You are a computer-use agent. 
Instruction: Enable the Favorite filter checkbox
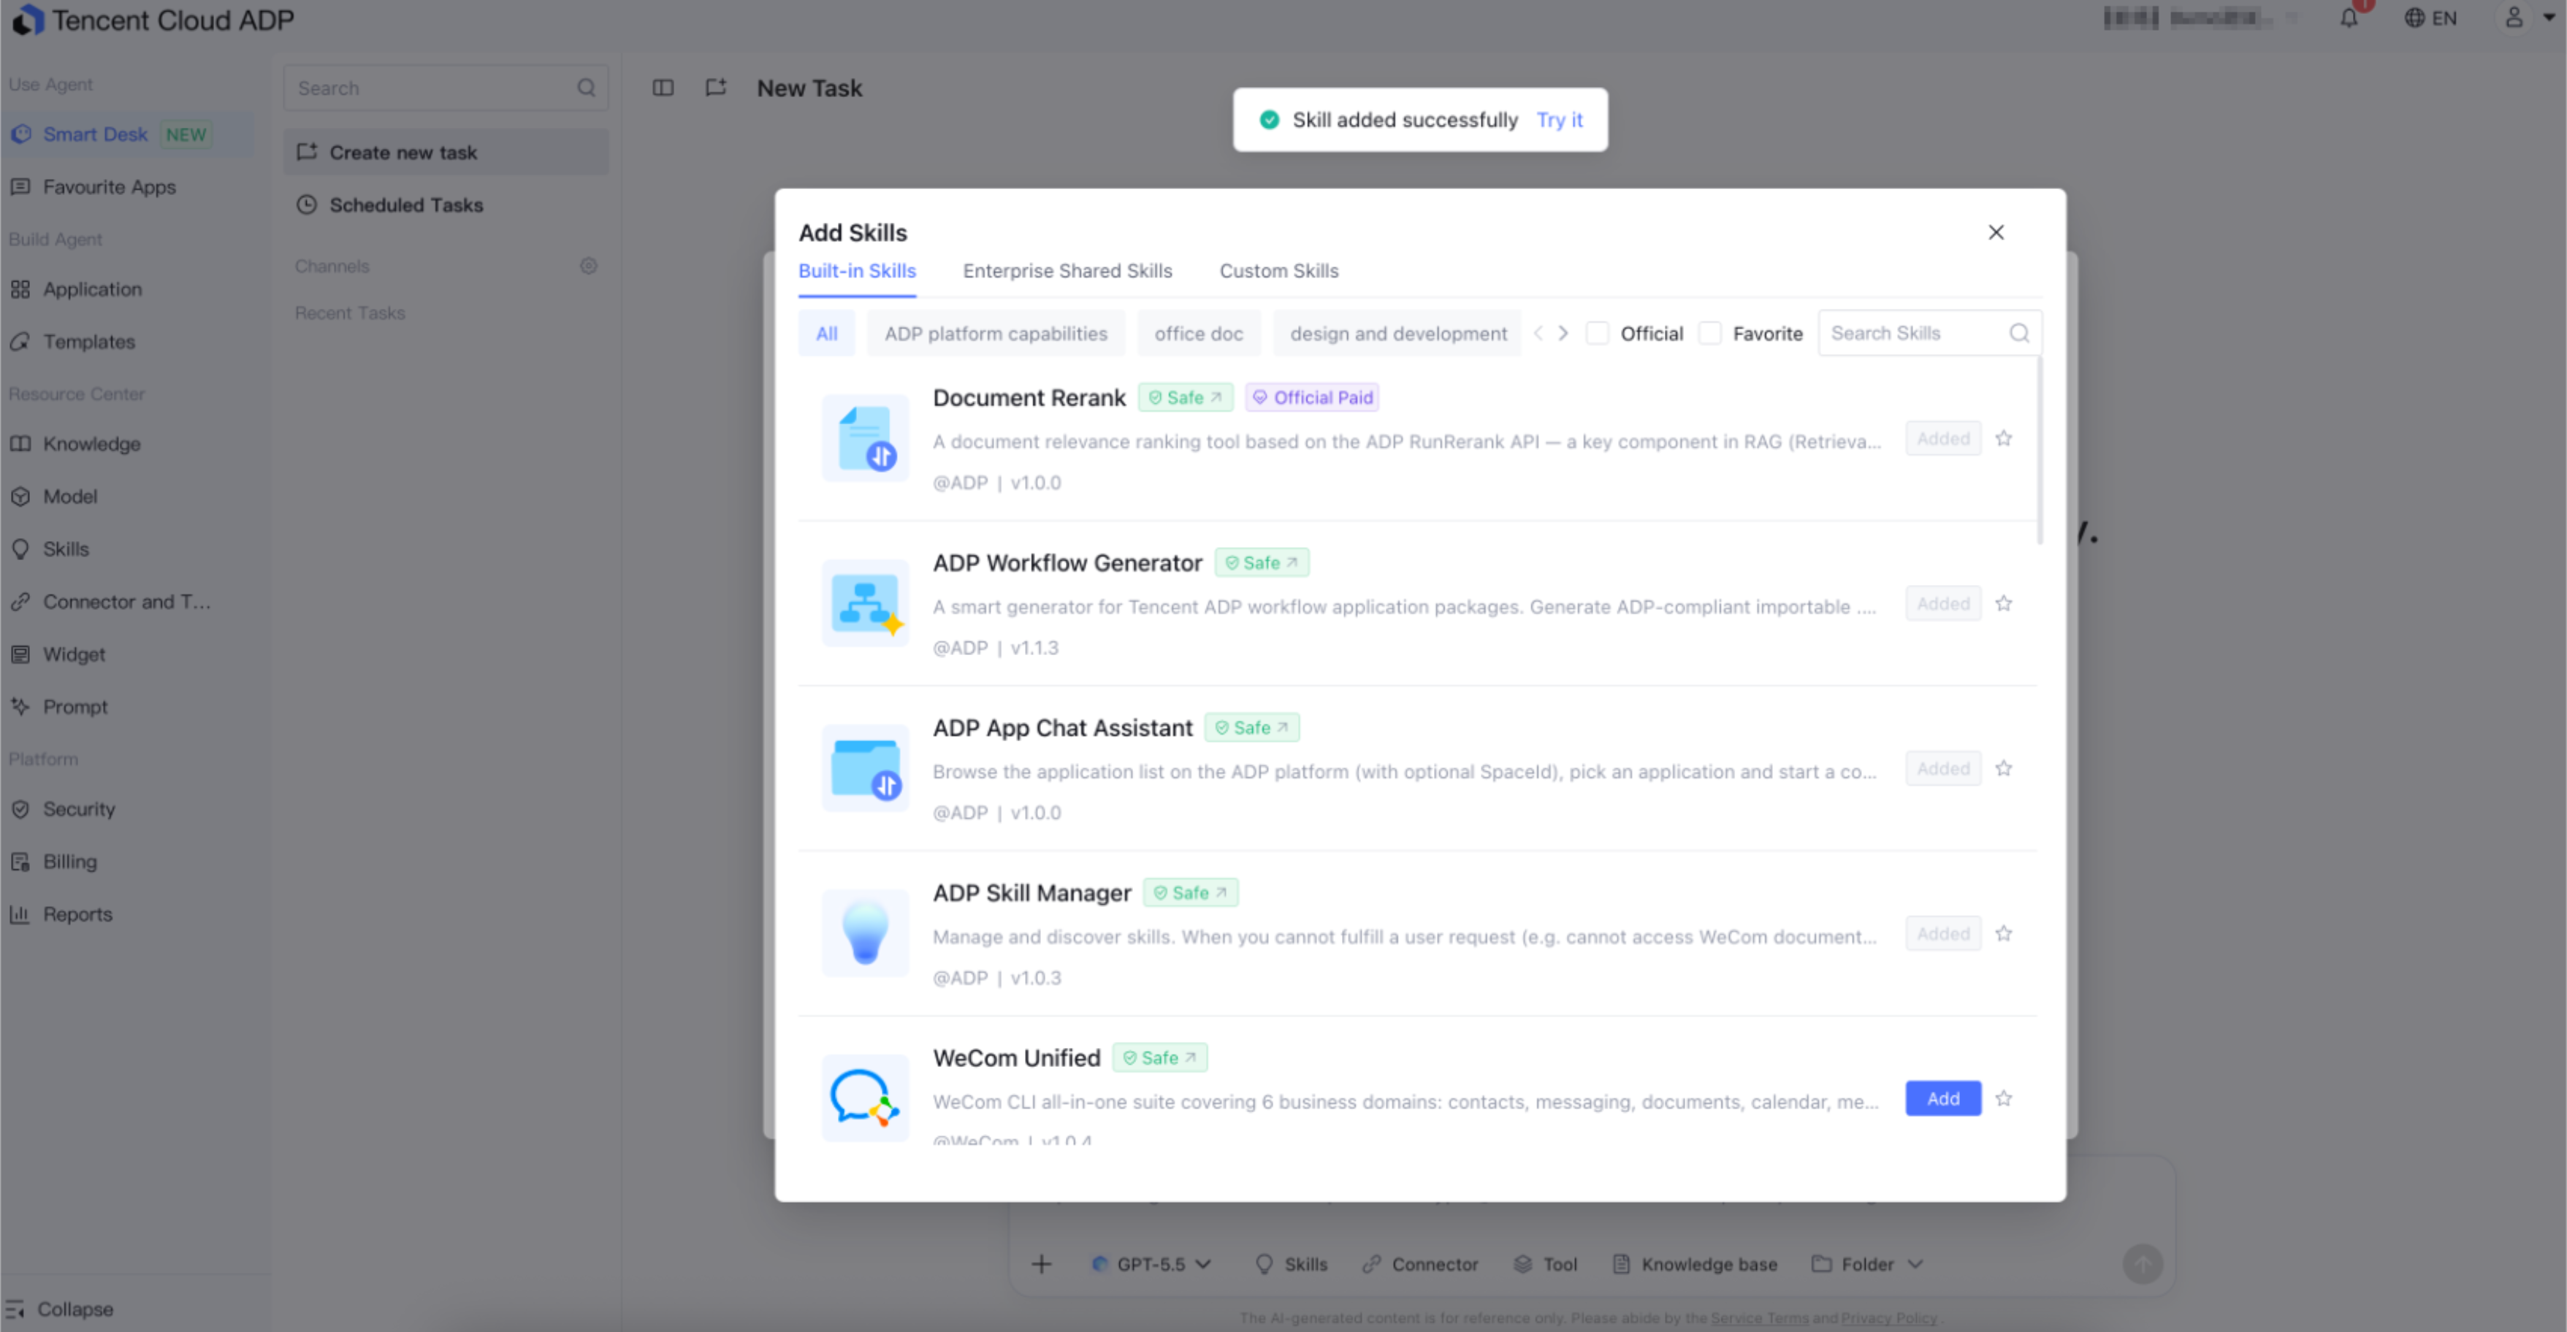1710,333
